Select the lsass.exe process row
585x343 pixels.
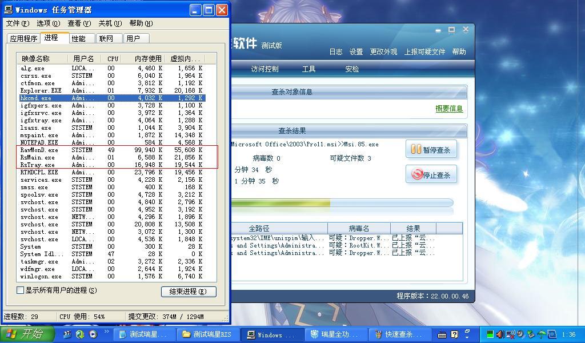coord(111,127)
